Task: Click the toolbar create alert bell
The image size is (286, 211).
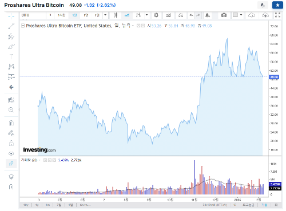Action: coord(208,15)
